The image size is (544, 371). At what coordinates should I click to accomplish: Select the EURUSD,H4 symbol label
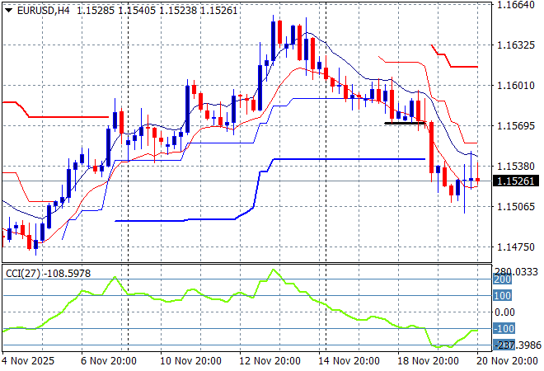[44, 11]
